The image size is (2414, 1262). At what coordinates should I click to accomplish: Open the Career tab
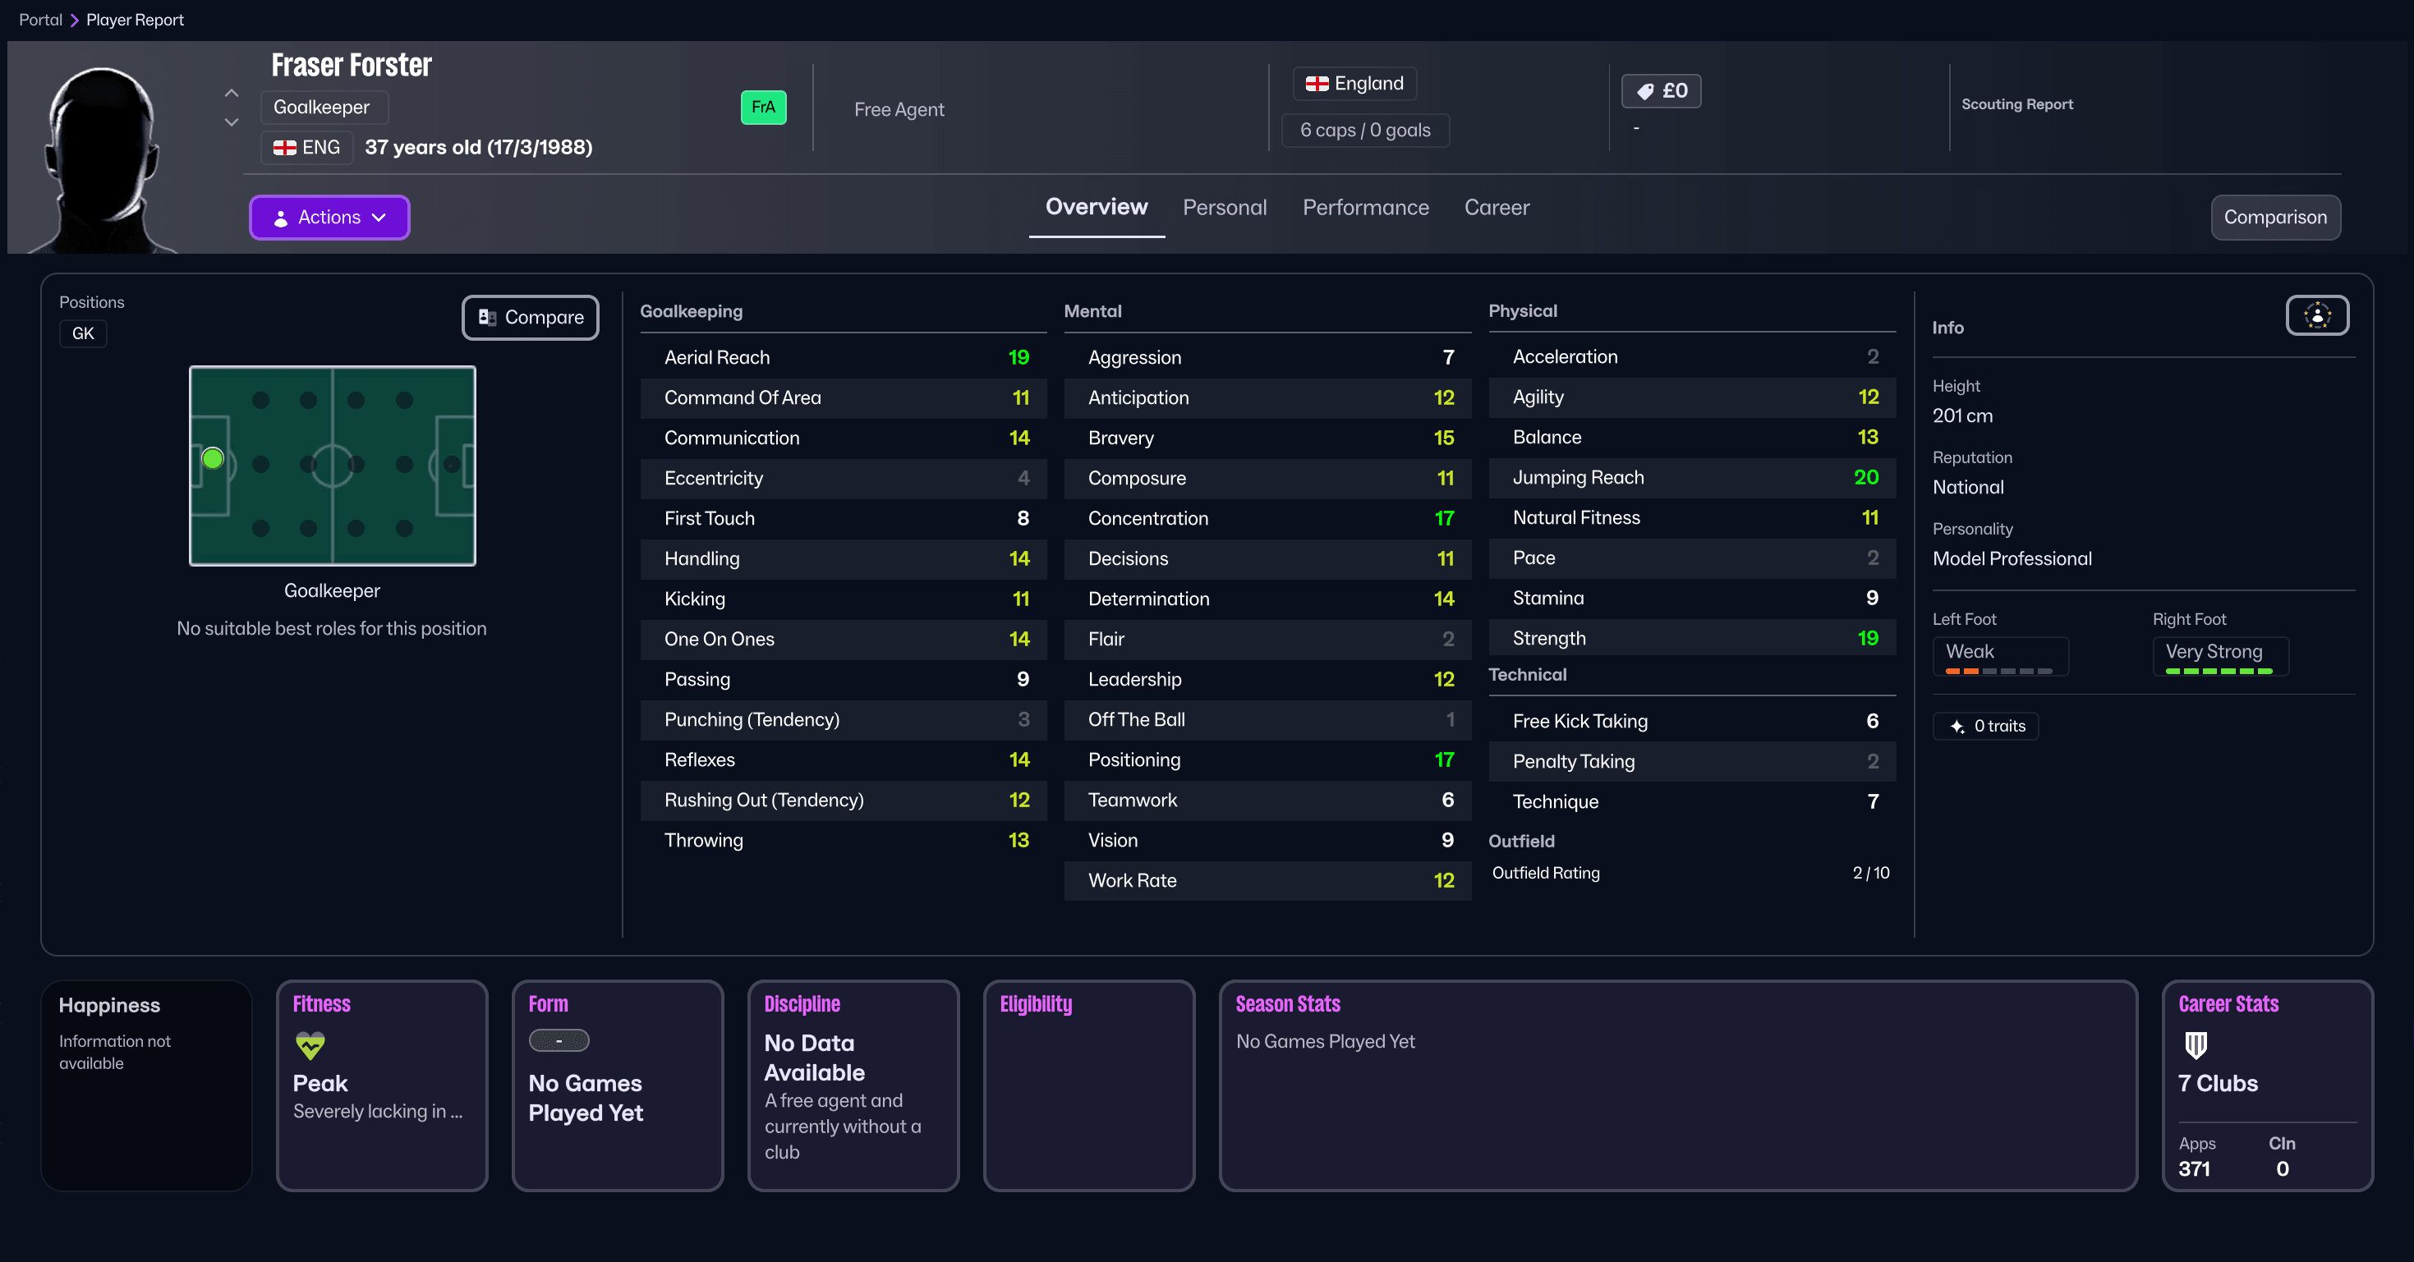(x=1497, y=207)
